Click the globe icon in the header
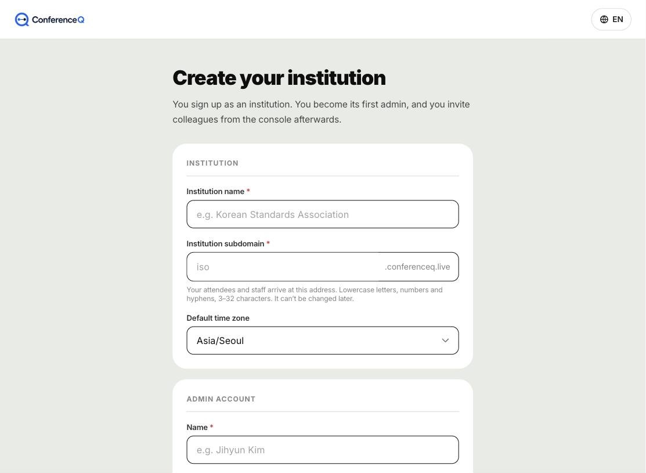This screenshot has width=646, height=473. click(604, 19)
